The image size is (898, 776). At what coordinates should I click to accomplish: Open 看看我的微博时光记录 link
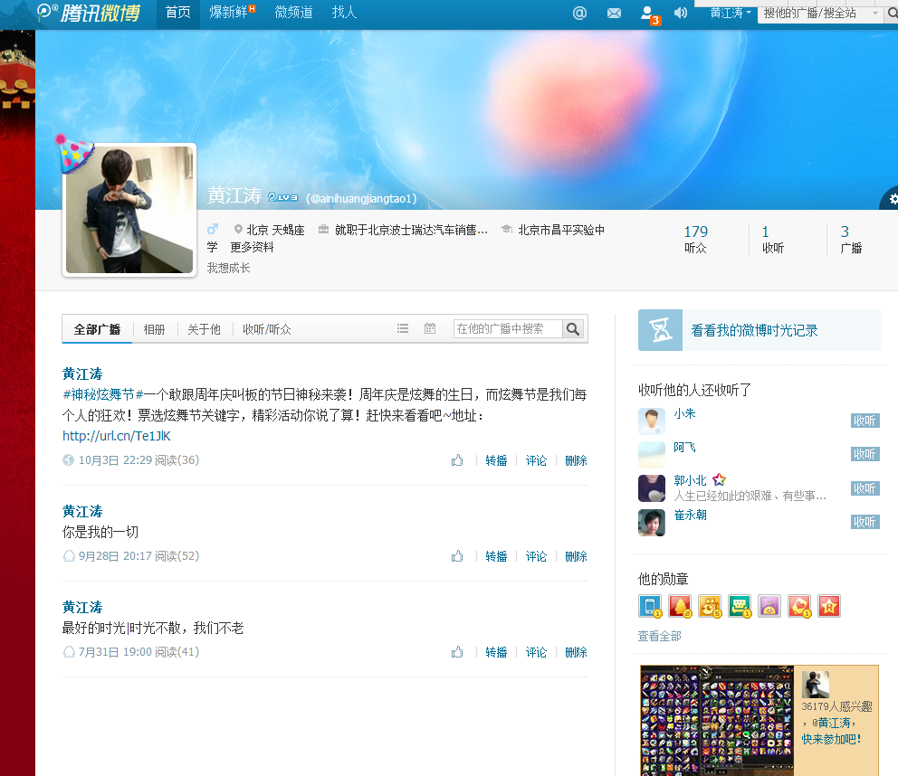(754, 331)
